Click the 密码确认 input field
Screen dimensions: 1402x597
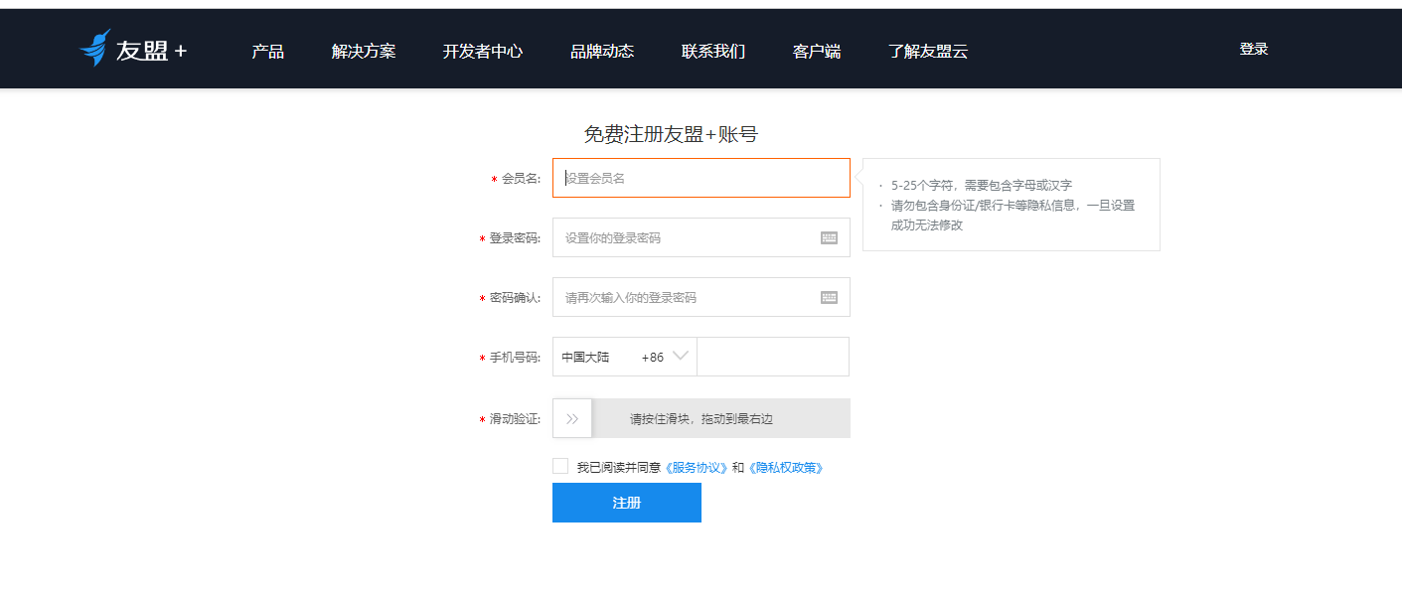(x=701, y=297)
